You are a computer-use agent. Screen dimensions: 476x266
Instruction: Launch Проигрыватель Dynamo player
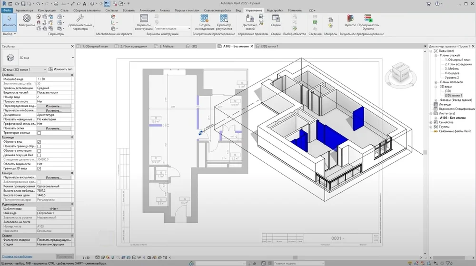click(x=368, y=22)
